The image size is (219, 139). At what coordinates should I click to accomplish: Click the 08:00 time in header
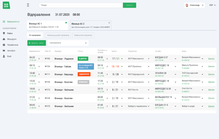coord(76,15)
